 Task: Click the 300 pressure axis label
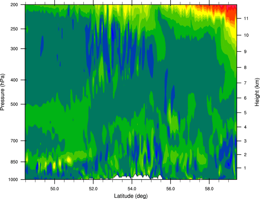[x=14, y=49]
